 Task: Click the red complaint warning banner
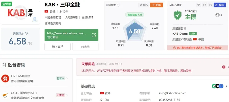pos(197,48)
